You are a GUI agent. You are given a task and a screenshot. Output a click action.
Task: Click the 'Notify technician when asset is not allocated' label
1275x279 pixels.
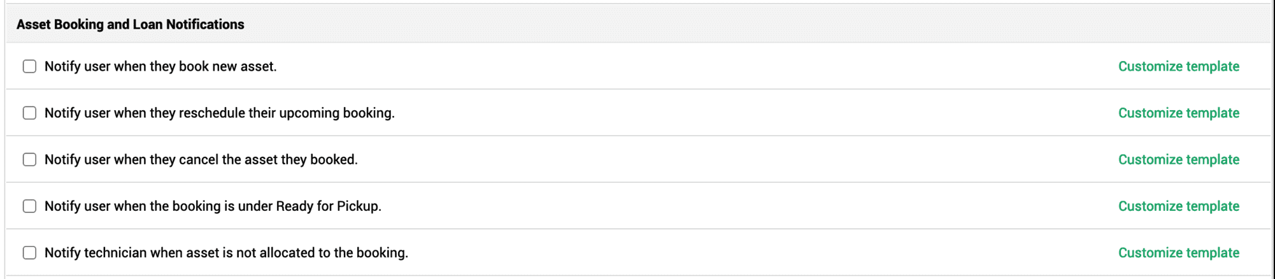226,252
